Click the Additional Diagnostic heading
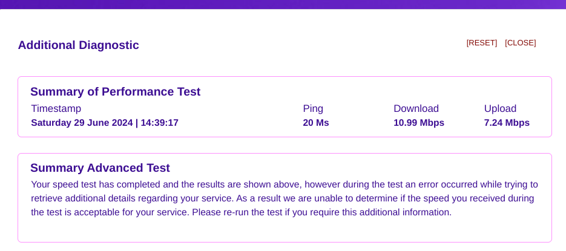Viewport: 566px width, 251px height. click(78, 45)
